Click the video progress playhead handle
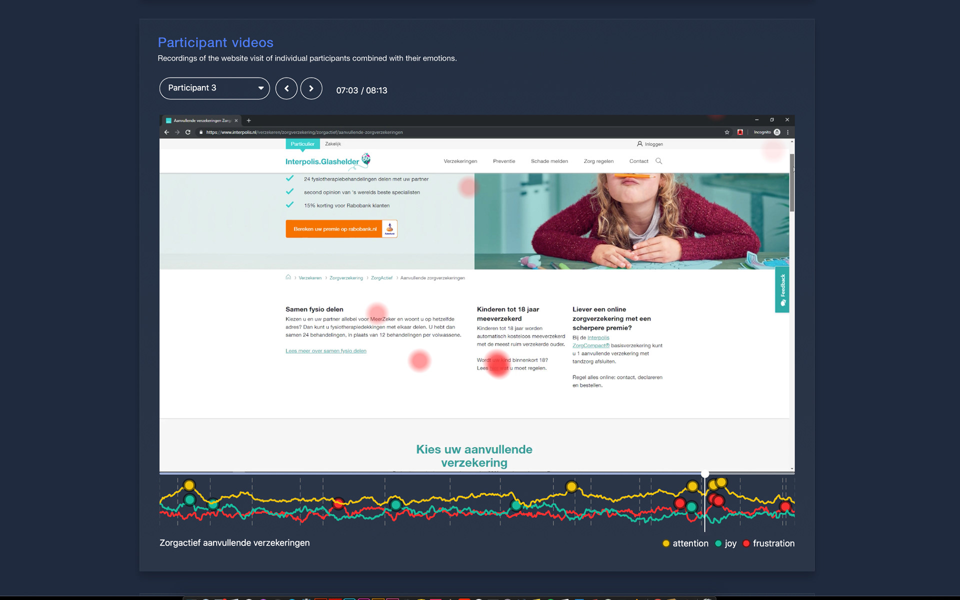960x600 pixels. coord(704,473)
